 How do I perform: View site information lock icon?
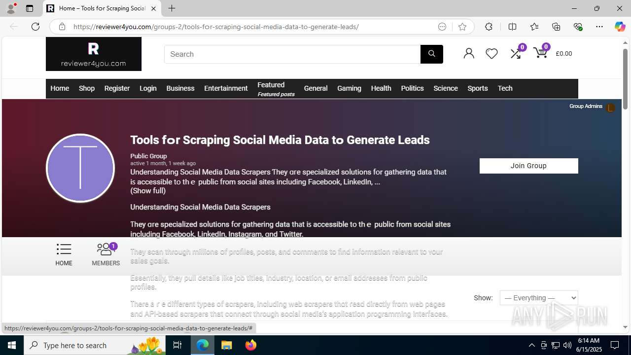(x=62, y=27)
